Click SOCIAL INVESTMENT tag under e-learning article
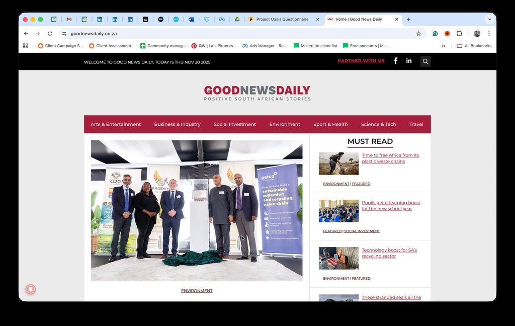 coord(362,231)
